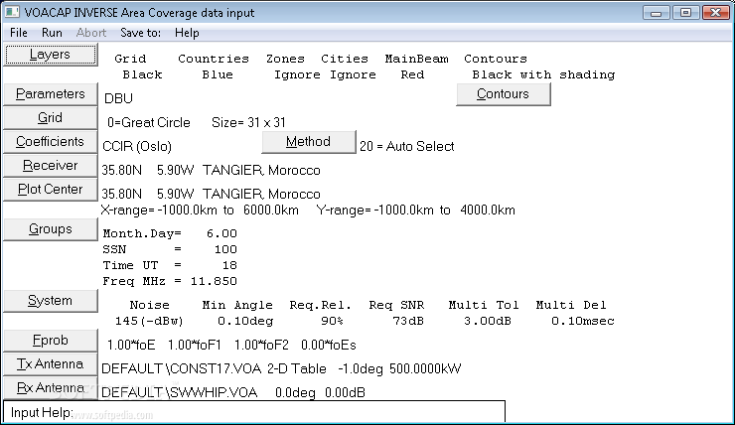This screenshot has width=735, height=425.
Task: Open the Fprob settings button
Action: (x=50, y=341)
